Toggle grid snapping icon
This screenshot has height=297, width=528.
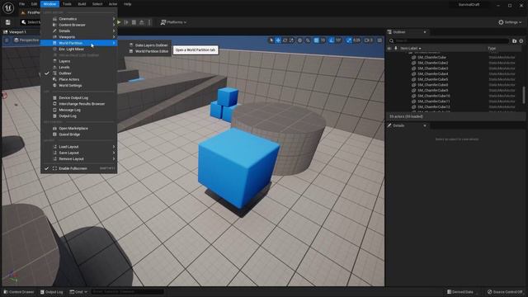click(316, 40)
